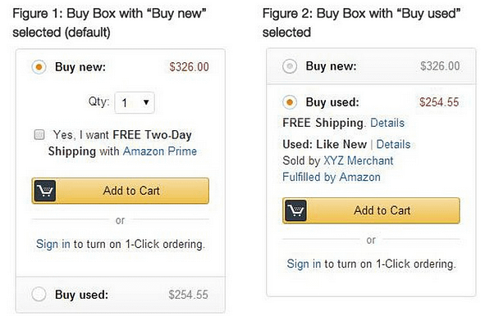
Task: Select the Buy new radio in Figure 2
Action: click(290, 66)
